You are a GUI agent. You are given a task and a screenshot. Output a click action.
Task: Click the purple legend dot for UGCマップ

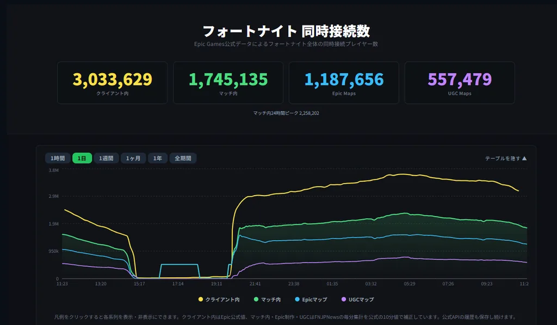point(344,299)
